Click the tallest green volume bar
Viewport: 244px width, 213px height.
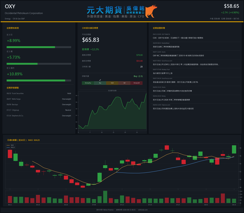click(105, 197)
